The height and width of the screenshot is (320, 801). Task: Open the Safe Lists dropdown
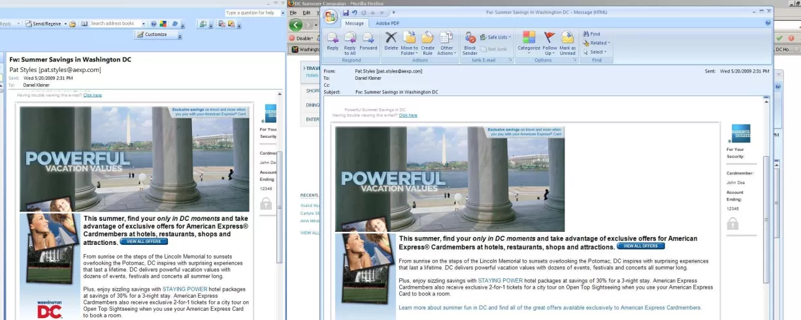click(496, 37)
